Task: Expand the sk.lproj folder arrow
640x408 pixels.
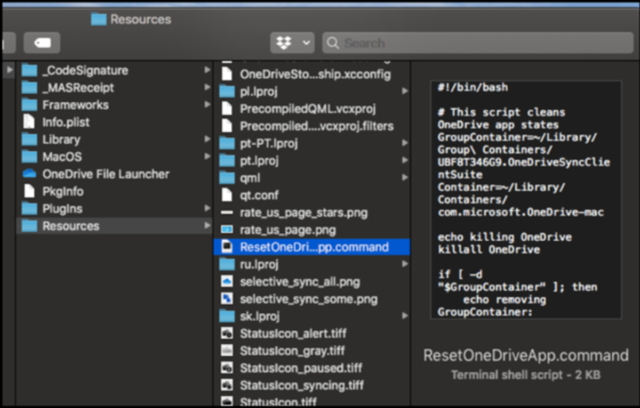Action: [405, 316]
